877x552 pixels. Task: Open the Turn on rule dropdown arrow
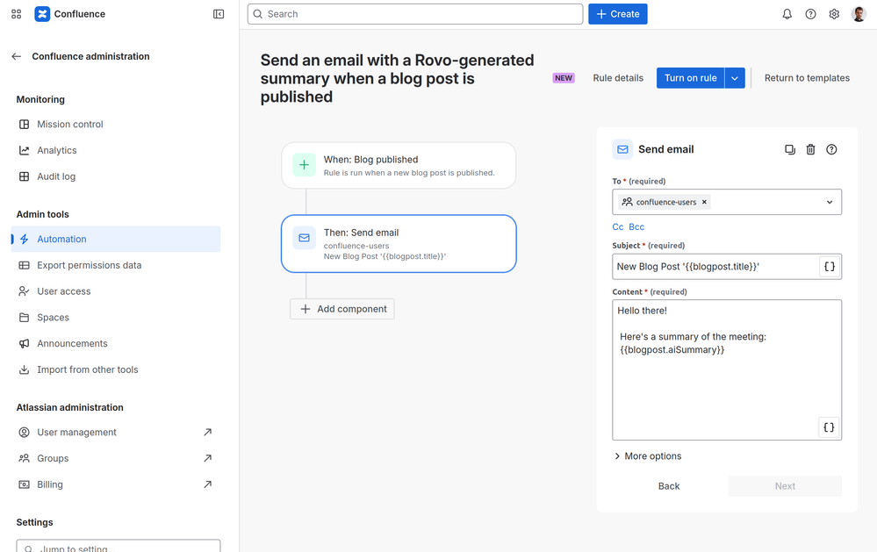point(735,78)
